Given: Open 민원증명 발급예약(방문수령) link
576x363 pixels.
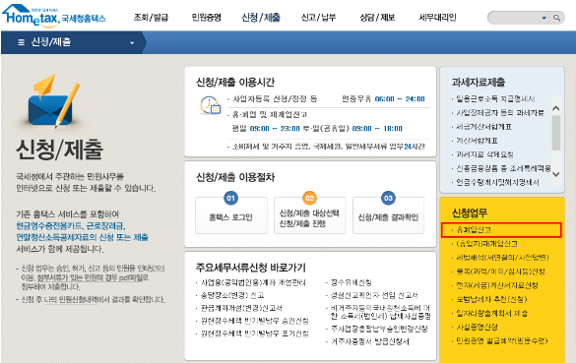Looking at the screenshot, I should tap(502, 341).
